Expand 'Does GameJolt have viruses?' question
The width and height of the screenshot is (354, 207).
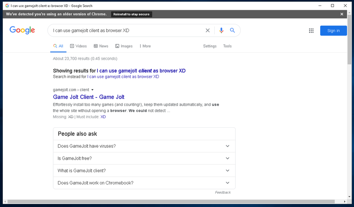pyautogui.click(x=144, y=146)
